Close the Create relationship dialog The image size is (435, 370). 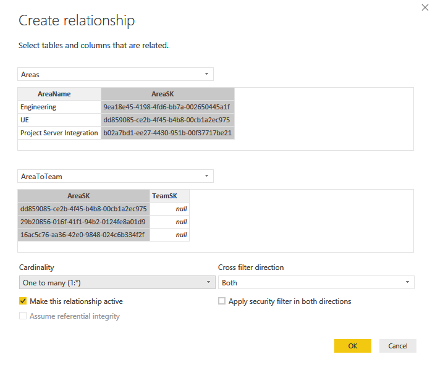(424, 7)
